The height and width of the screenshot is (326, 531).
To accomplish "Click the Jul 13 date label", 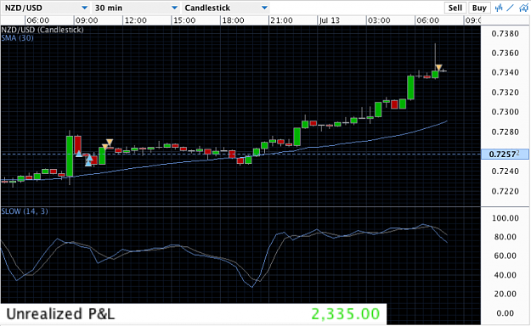I will pyautogui.click(x=330, y=20).
